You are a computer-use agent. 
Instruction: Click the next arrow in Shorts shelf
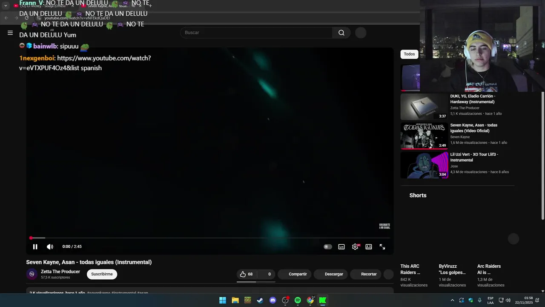[x=513, y=239]
